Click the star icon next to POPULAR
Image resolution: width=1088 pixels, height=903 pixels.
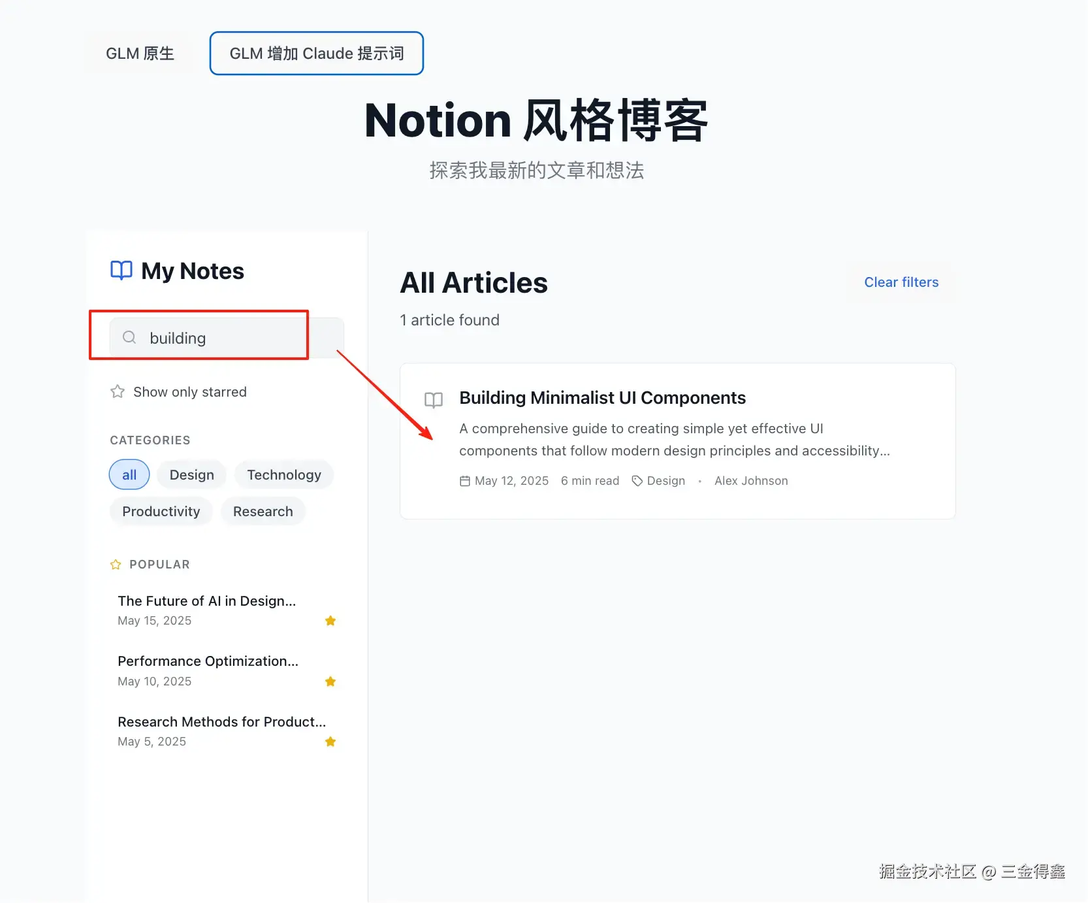(x=116, y=565)
